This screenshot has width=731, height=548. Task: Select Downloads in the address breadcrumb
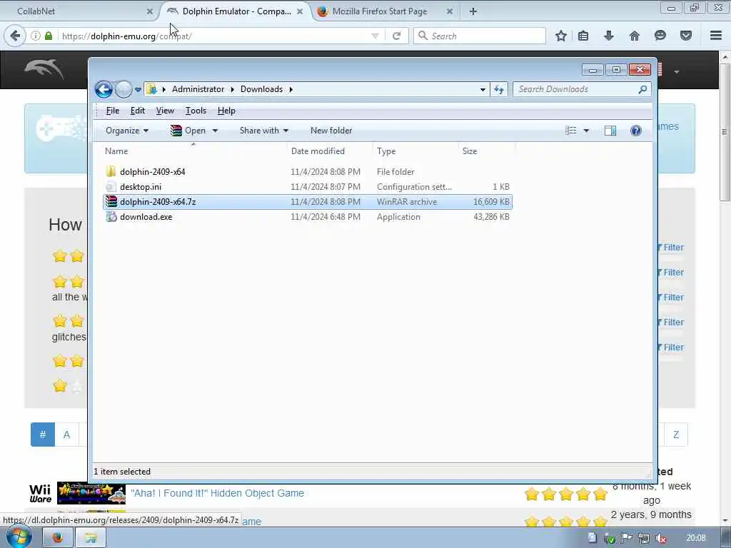[261, 89]
